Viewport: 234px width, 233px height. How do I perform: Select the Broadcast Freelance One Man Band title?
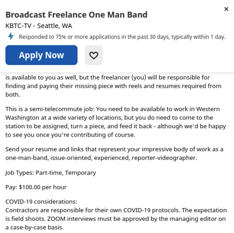[76, 15]
